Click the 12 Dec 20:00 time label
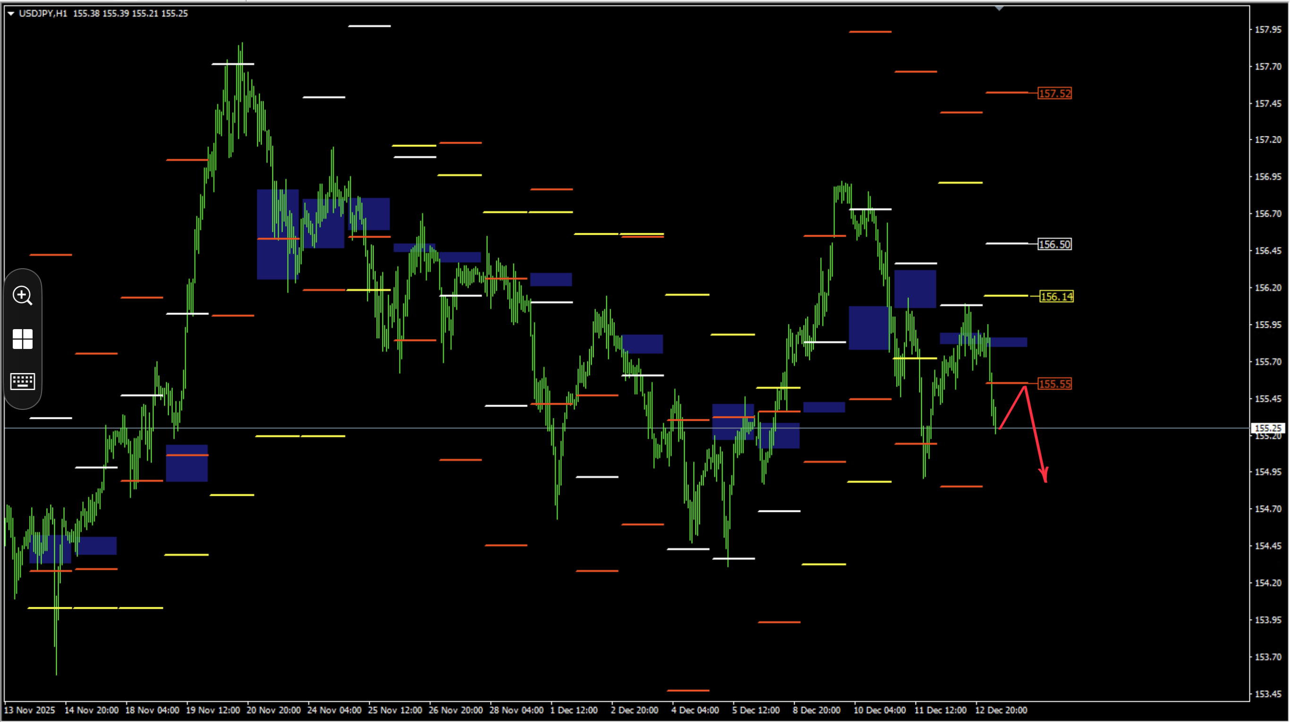 [x=1001, y=710]
